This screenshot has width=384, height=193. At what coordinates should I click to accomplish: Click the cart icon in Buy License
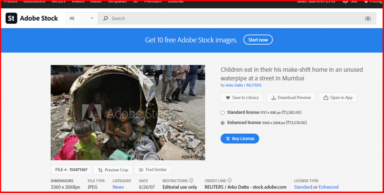(x=228, y=139)
